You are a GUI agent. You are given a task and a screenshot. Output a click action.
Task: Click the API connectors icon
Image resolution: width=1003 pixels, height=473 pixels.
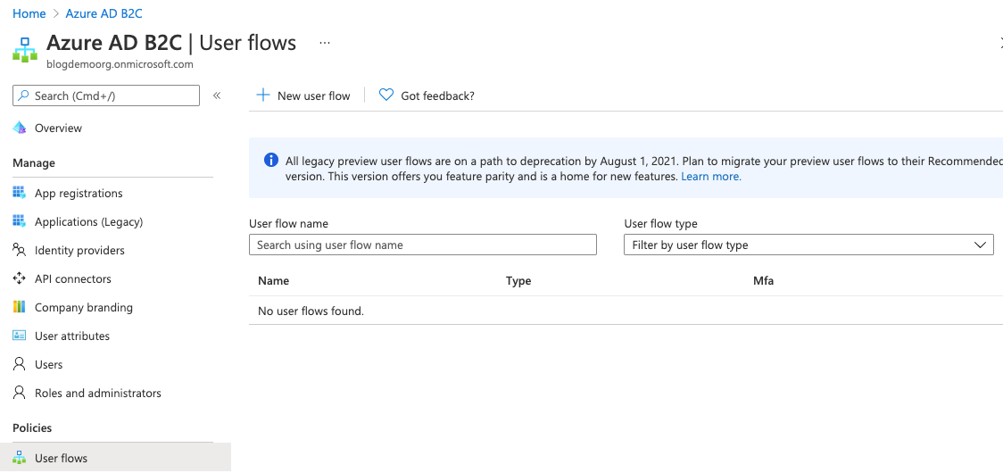coord(20,278)
